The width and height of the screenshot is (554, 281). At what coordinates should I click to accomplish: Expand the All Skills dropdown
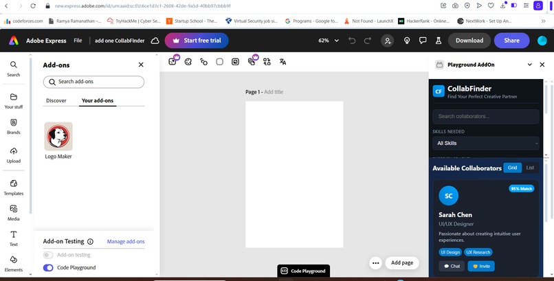click(486, 143)
